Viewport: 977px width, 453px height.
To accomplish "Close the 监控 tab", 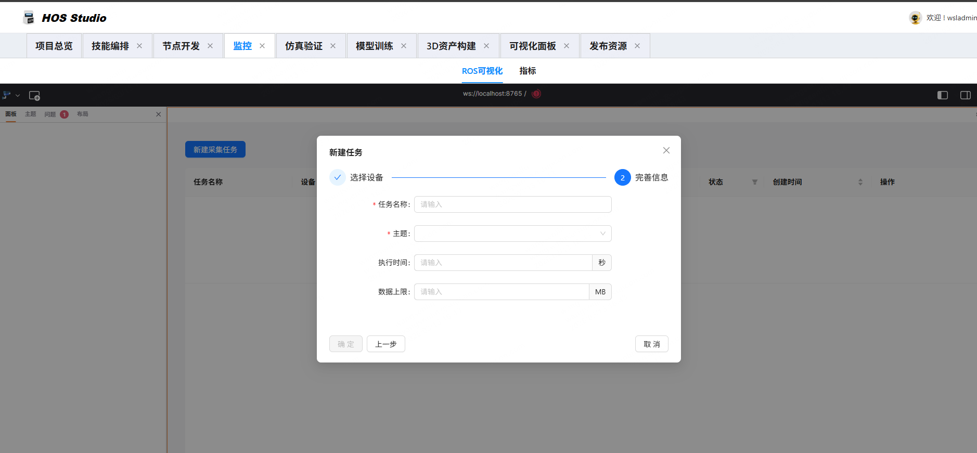I will coord(262,46).
